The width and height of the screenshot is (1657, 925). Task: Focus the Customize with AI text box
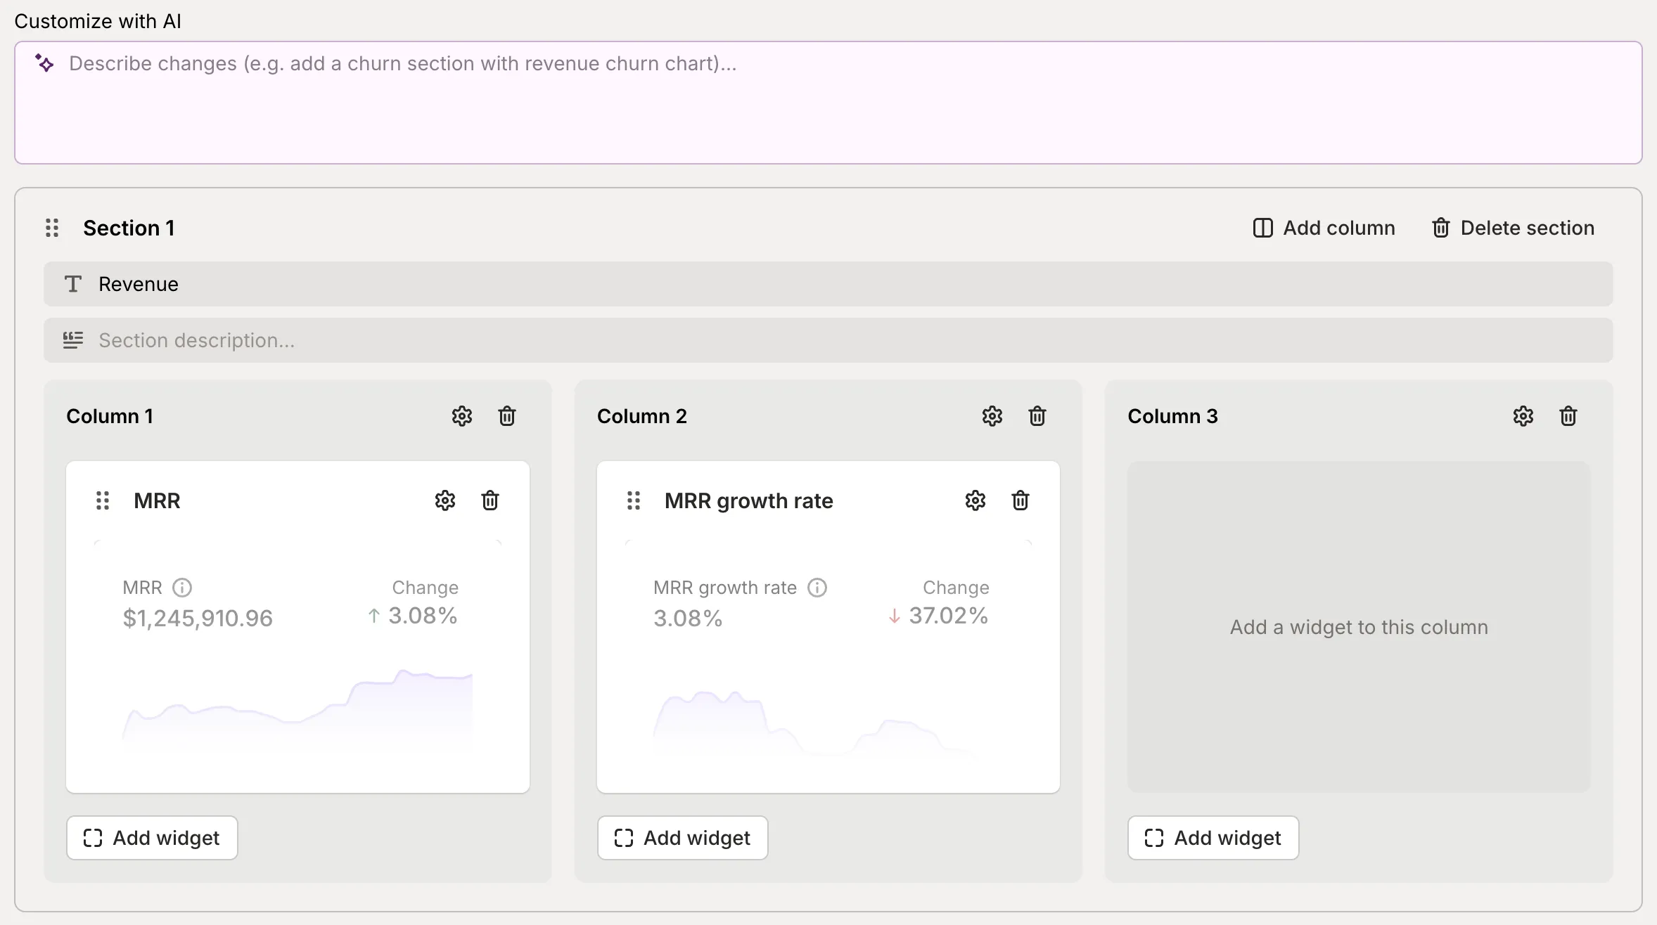coord(828,103)
